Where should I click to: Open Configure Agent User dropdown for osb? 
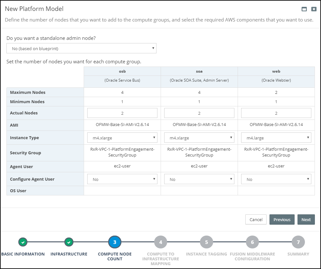click(x=122, y=179)
